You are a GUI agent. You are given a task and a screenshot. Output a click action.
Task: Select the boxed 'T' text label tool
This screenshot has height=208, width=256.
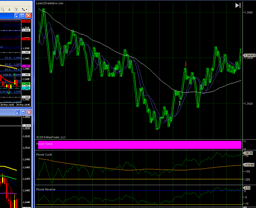coord(16,9)
